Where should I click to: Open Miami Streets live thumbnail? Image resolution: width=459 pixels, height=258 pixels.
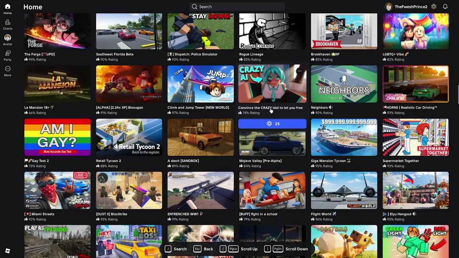(x=57, y=190)
